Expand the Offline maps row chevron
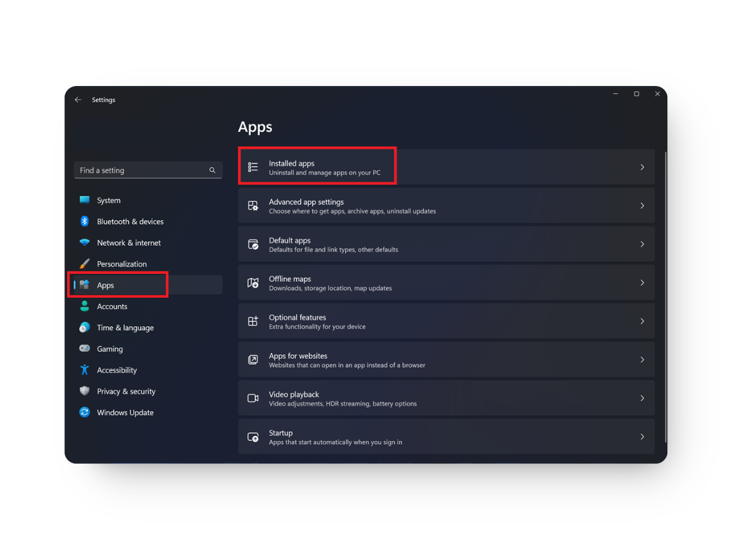 [642, 282]
